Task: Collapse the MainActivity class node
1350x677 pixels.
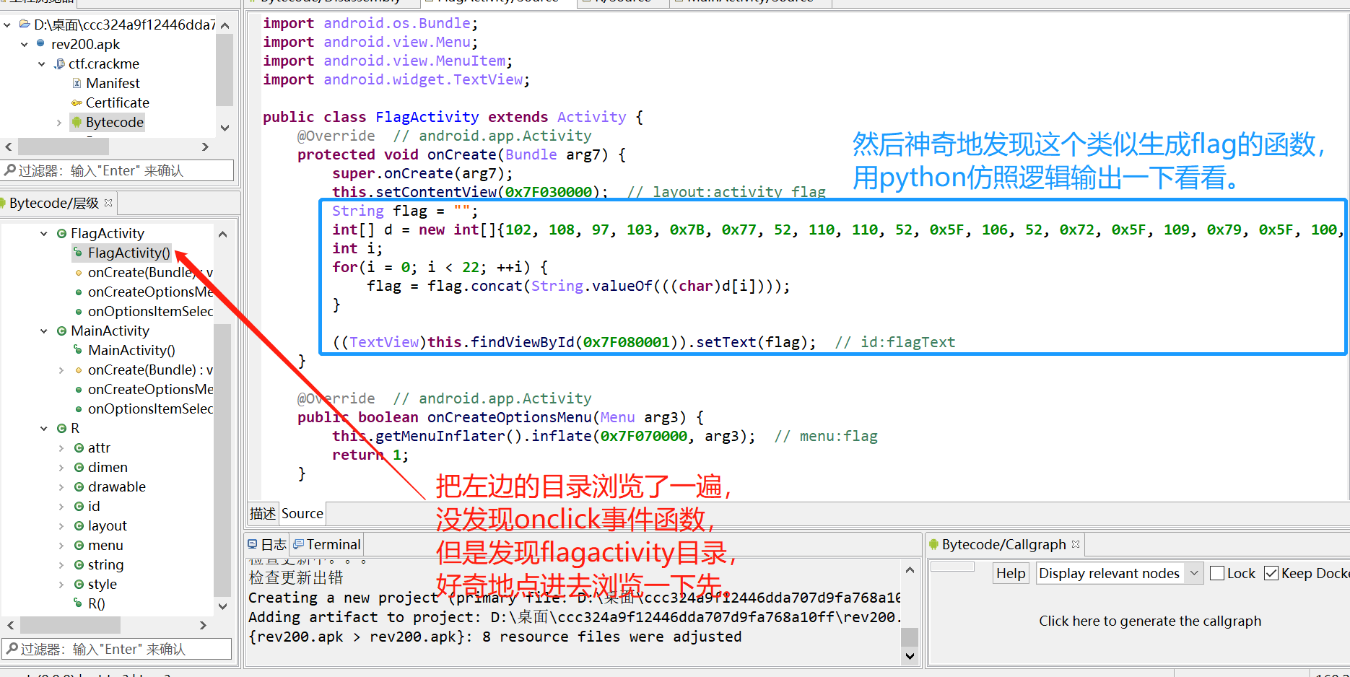Action: pos(44,331)
